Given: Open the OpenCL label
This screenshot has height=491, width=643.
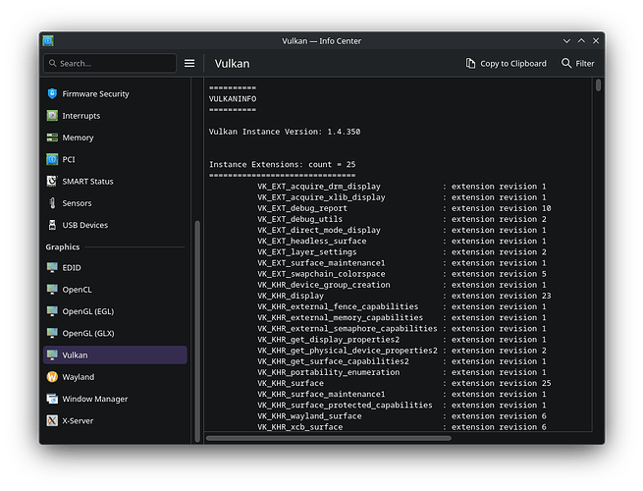Looking at the screenshot, I should [x=77, y=289].
